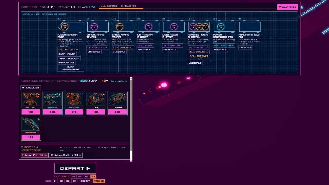Image resolution: width=329 pixels, height=185 pixels.
Task: Toggle GOD OFF dev cheat
Action: 86,181
